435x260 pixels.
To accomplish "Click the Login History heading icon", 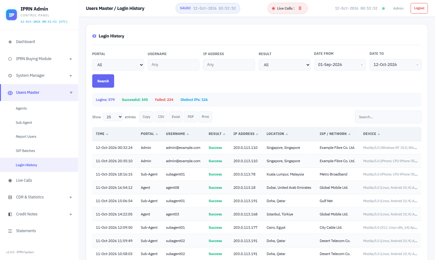I will 94,36.
